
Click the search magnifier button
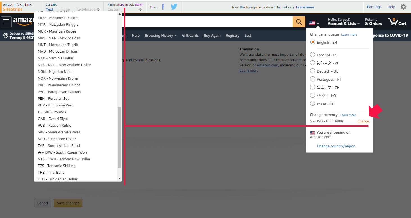(x=299, y=22)
